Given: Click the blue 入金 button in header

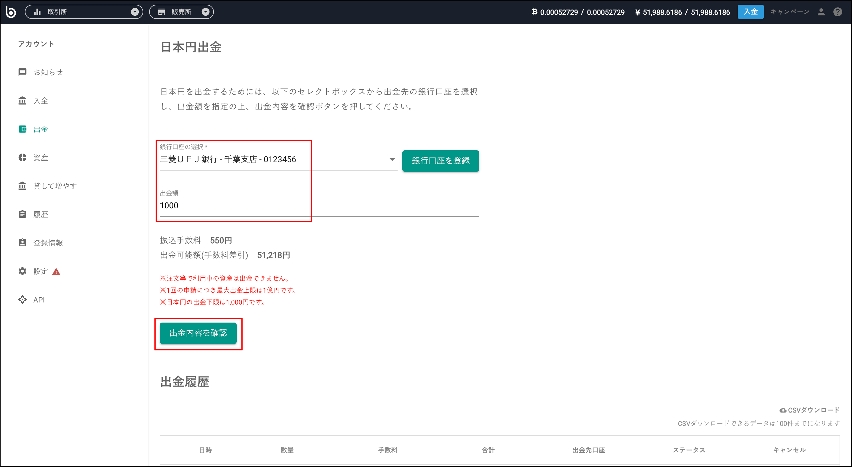Looking at the screenshot, I should pyautogui.click(x=751, y=12).
